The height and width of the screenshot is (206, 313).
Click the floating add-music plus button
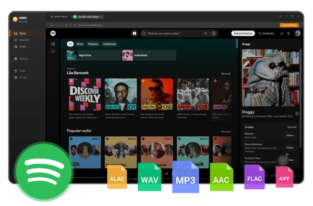tap(283, 160)
